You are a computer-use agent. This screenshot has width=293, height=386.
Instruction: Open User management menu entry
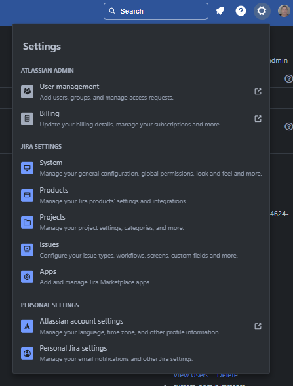pyautogui.click(x=141, y=92)
